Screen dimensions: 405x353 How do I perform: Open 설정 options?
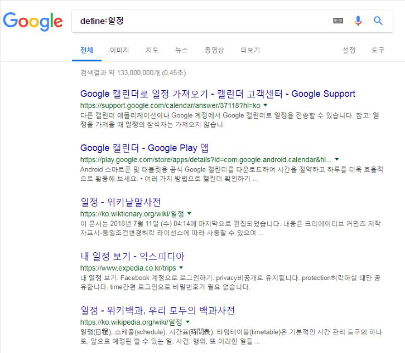349,50
